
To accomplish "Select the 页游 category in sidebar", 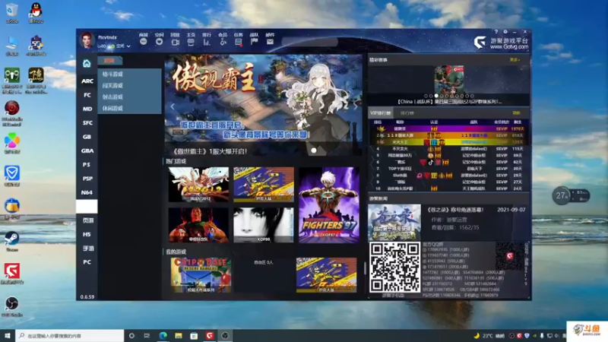I will pos(87,220).
